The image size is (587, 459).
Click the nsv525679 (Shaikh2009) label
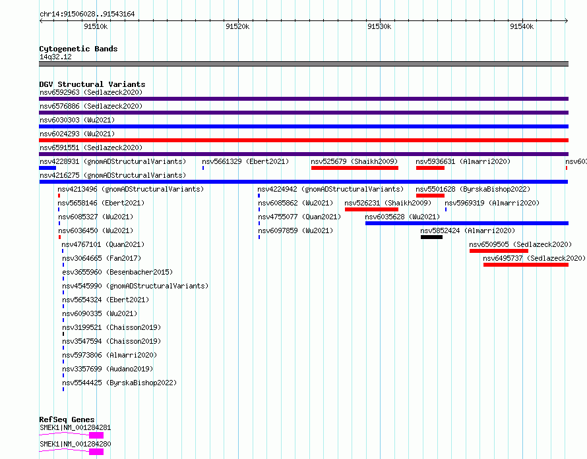tap(354, 161)
